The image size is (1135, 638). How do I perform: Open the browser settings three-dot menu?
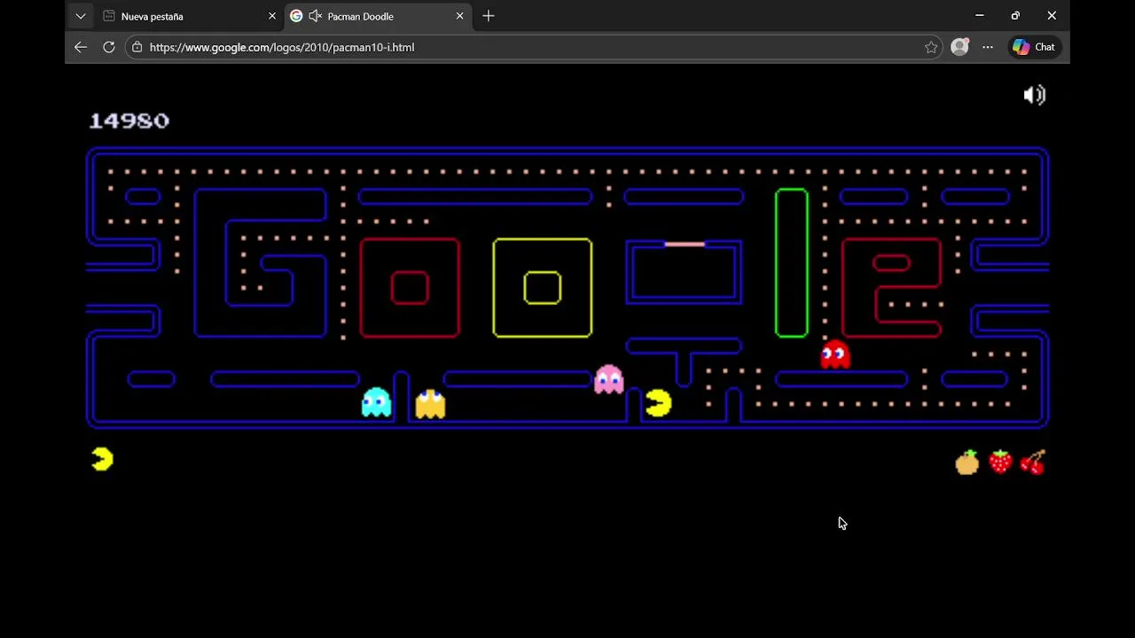[x=988, y=47]
